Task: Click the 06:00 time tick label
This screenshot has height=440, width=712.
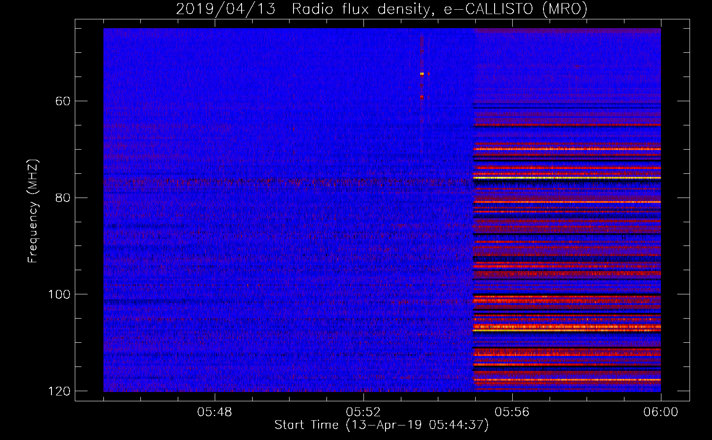Action: [x=661, y=412]
